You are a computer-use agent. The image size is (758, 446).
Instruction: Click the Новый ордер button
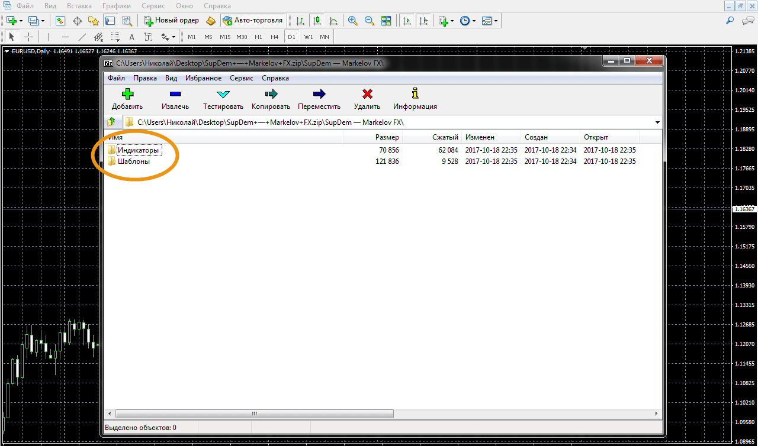click(172, 21)
